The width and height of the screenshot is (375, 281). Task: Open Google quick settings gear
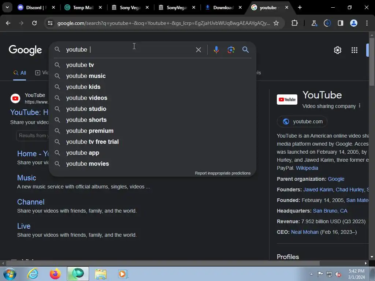click(x=337, y=50)
